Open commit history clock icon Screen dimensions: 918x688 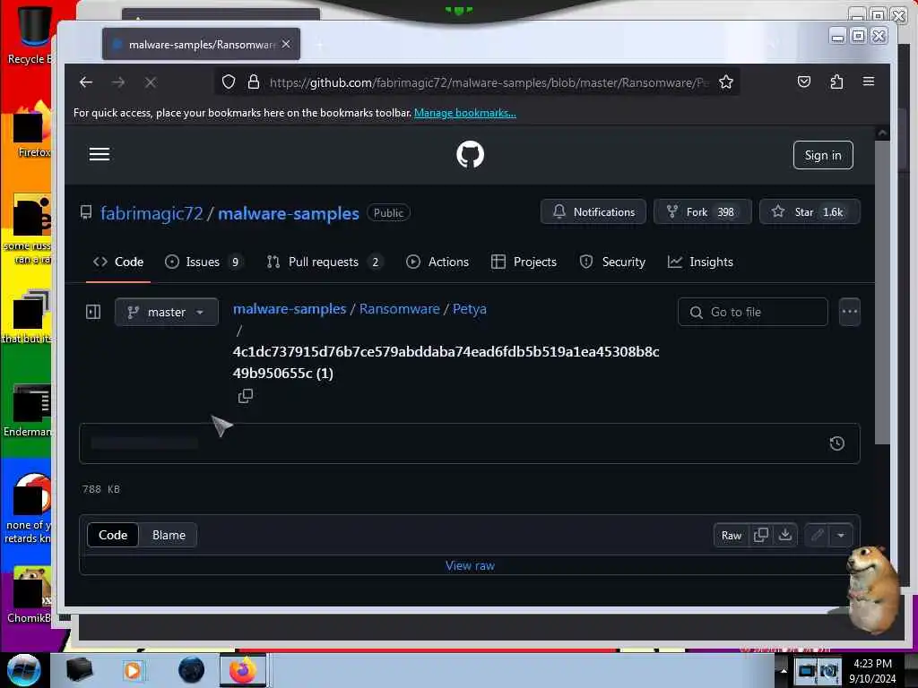(837, 443)
